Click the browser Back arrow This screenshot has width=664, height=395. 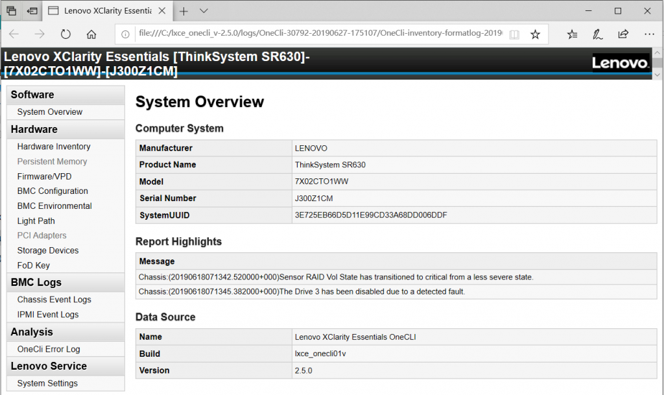tap(14, 34)
